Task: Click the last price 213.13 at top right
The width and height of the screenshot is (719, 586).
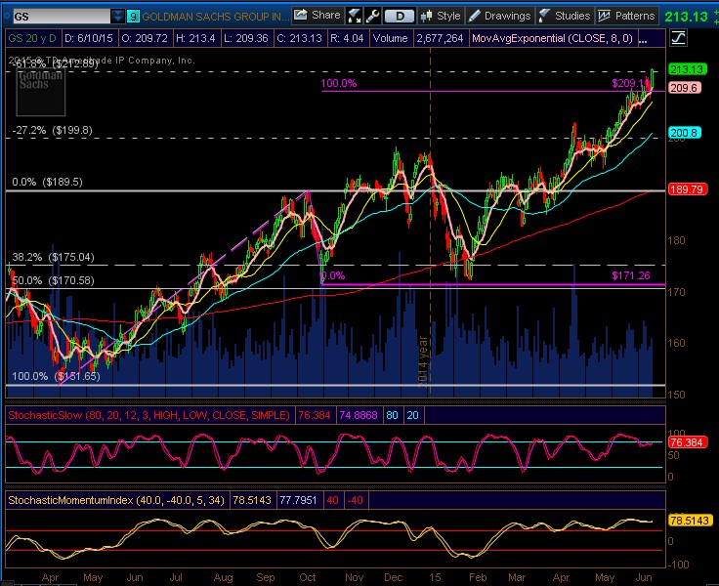Action: click(x=687, y=17)
